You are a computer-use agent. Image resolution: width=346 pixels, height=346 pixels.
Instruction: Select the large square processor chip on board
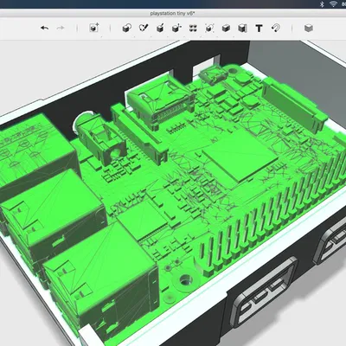click(x=240, y=157)
